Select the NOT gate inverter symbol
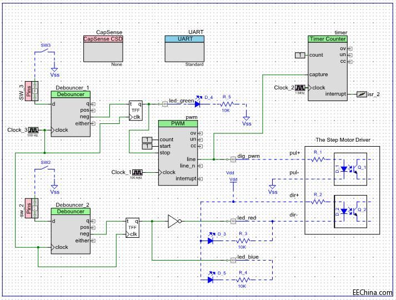The image size is (396, 300). [x=174, y=222]
